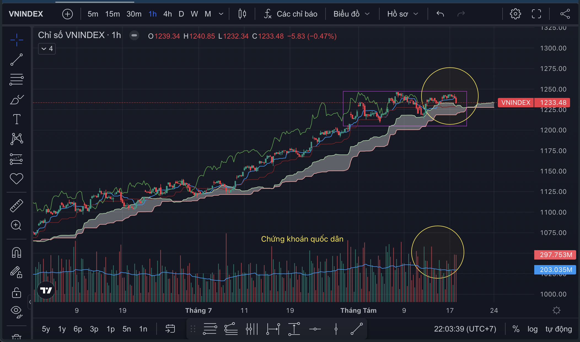The width and height of the screenshot is (580, 342).
Task: Toggle magnet mode for drawings
Action: coord(17,252)
